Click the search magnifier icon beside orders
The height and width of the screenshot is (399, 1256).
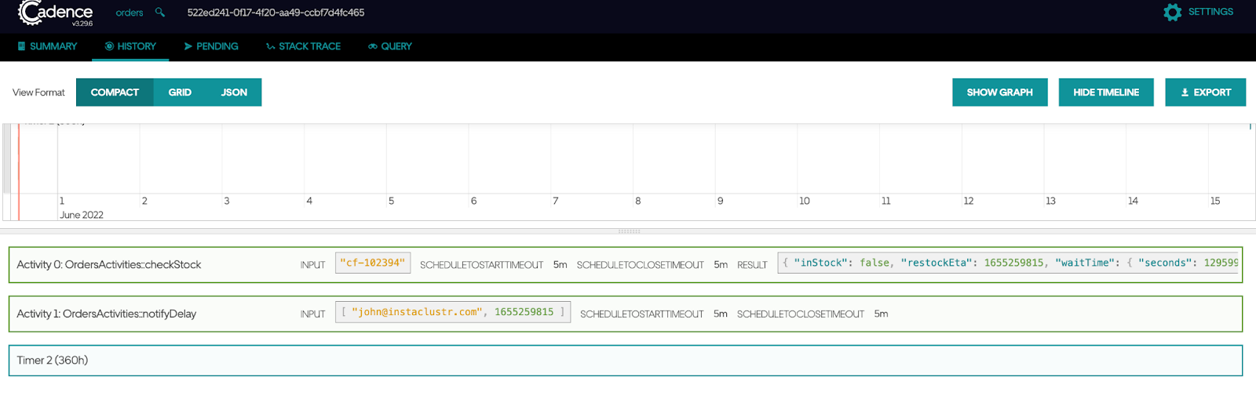coord(160,13)
